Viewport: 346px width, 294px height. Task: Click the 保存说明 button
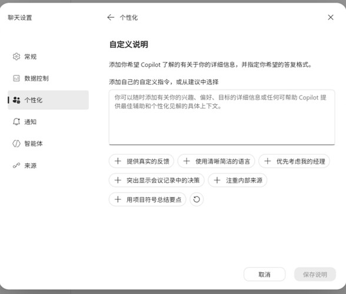(x=315, y=274)
